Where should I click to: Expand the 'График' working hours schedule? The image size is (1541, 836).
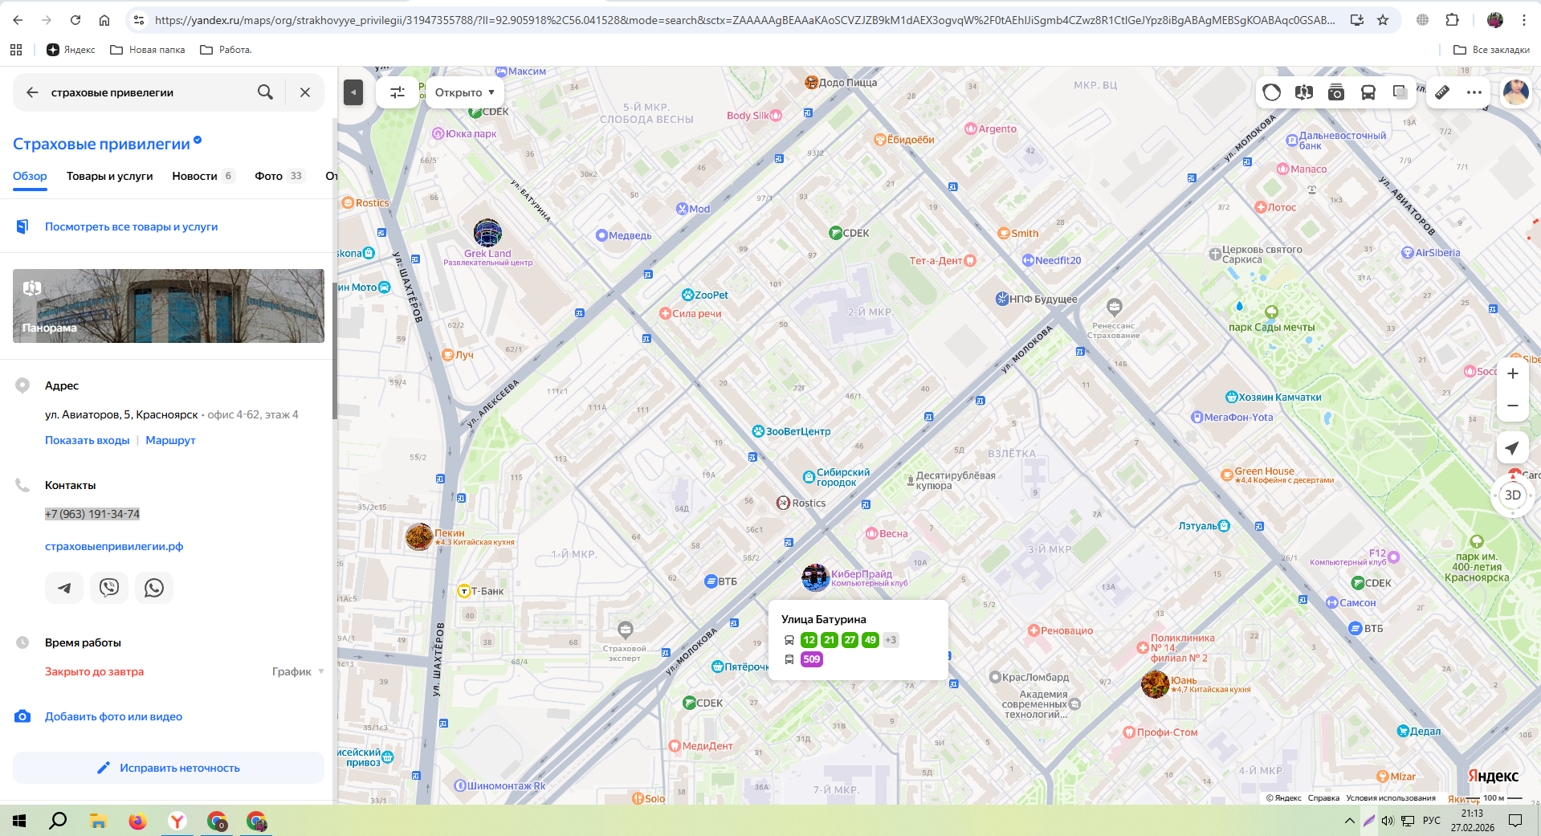[298, 671]
